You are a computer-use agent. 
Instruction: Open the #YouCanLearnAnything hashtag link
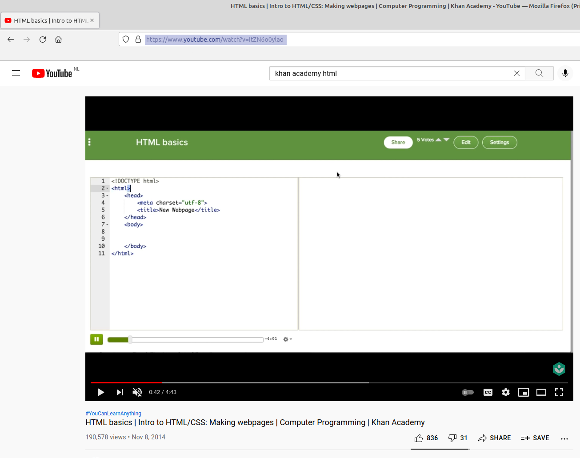click(113, 413)
